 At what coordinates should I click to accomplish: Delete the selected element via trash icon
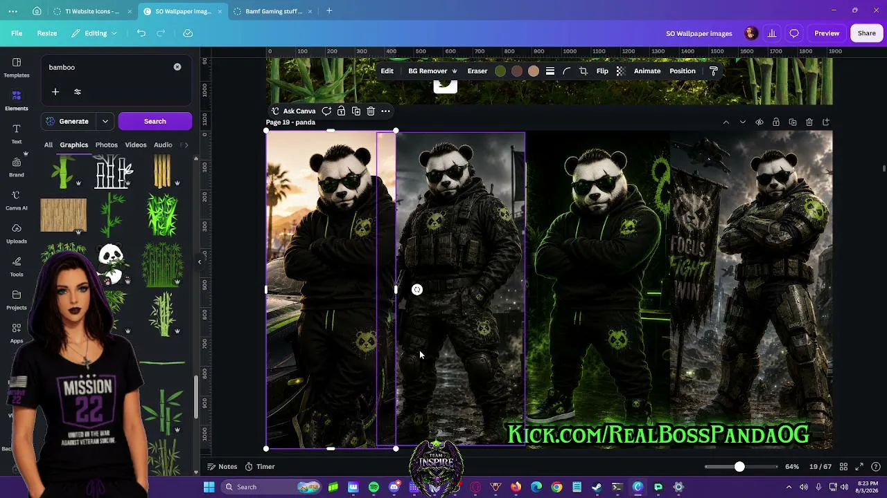(371, 111)
